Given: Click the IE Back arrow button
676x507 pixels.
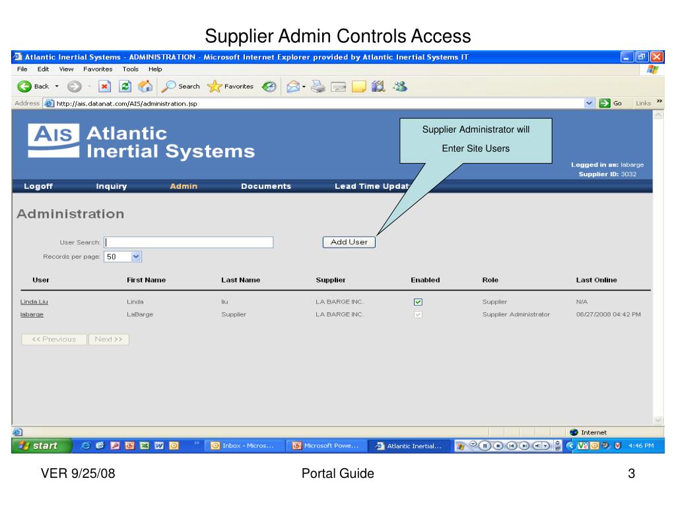Looking at the screenshot, I should pos(24,86).
